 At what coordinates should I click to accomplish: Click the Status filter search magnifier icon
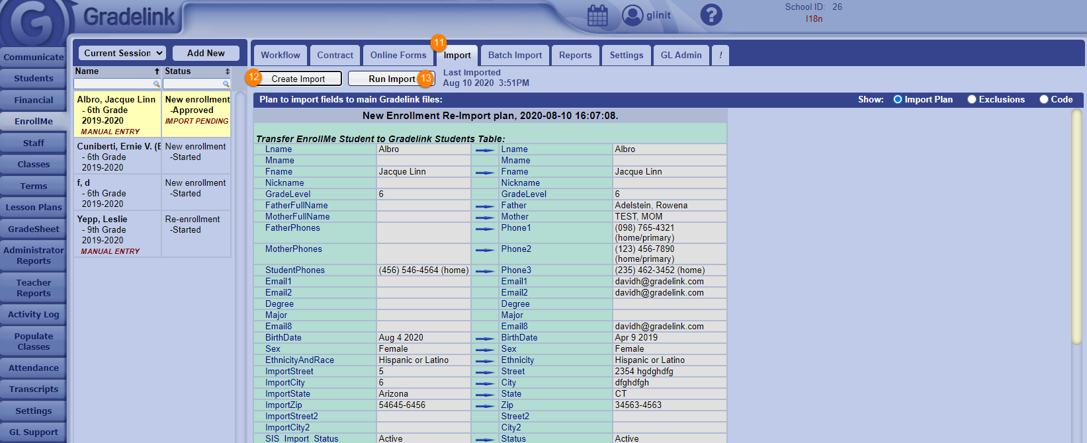(226, 84)
